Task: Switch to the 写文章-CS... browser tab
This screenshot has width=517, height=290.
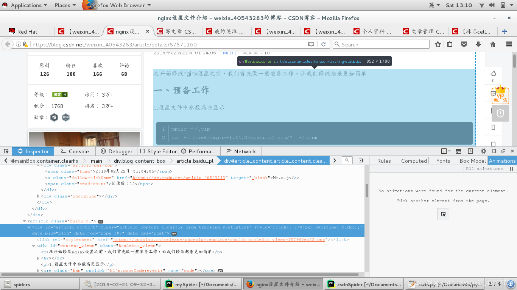Action: pyautogui.click(x=177, y=31)
